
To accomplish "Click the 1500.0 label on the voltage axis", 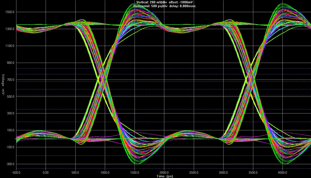I will [10, 12].
